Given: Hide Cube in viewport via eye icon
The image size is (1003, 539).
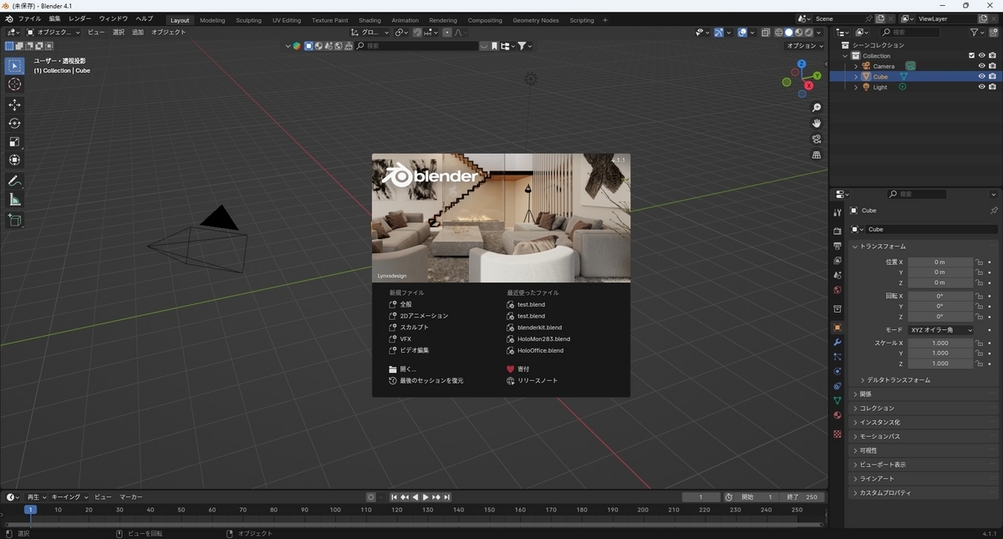Looking at the screenshot, I should (x=982, y=76).
